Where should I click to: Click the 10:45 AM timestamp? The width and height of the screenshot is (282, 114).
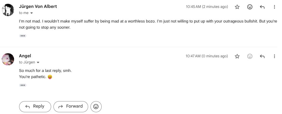(x=193, y=7)
